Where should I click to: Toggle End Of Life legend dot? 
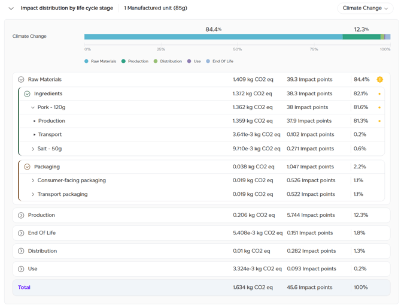pos(208,61)
